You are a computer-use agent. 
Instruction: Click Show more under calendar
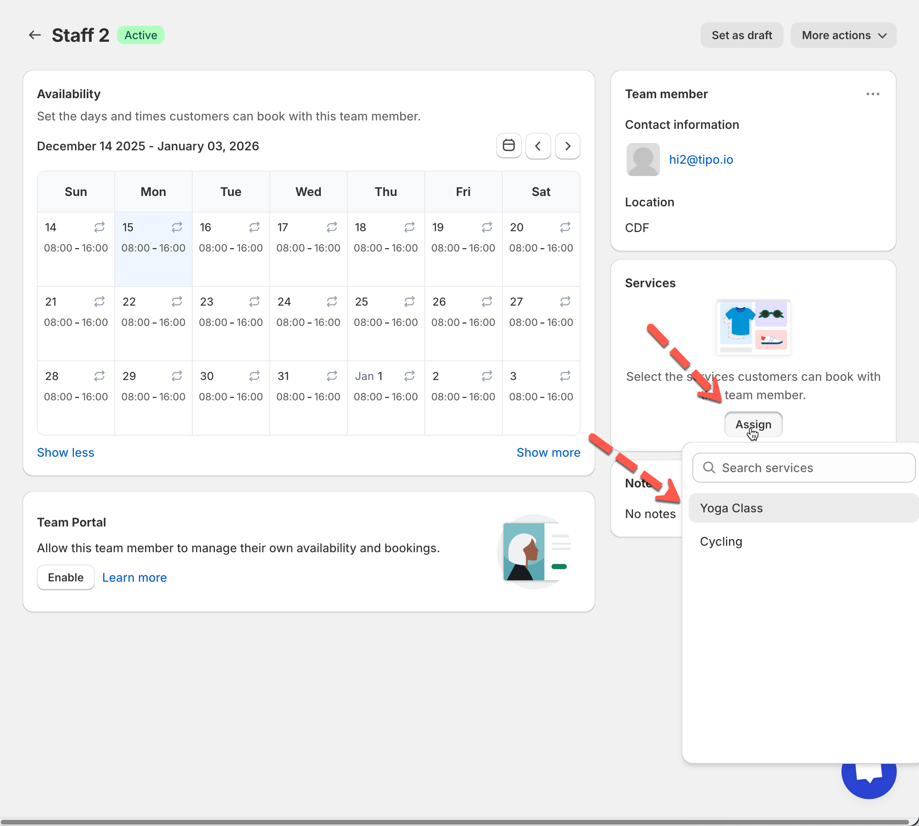tap(548, 452)
